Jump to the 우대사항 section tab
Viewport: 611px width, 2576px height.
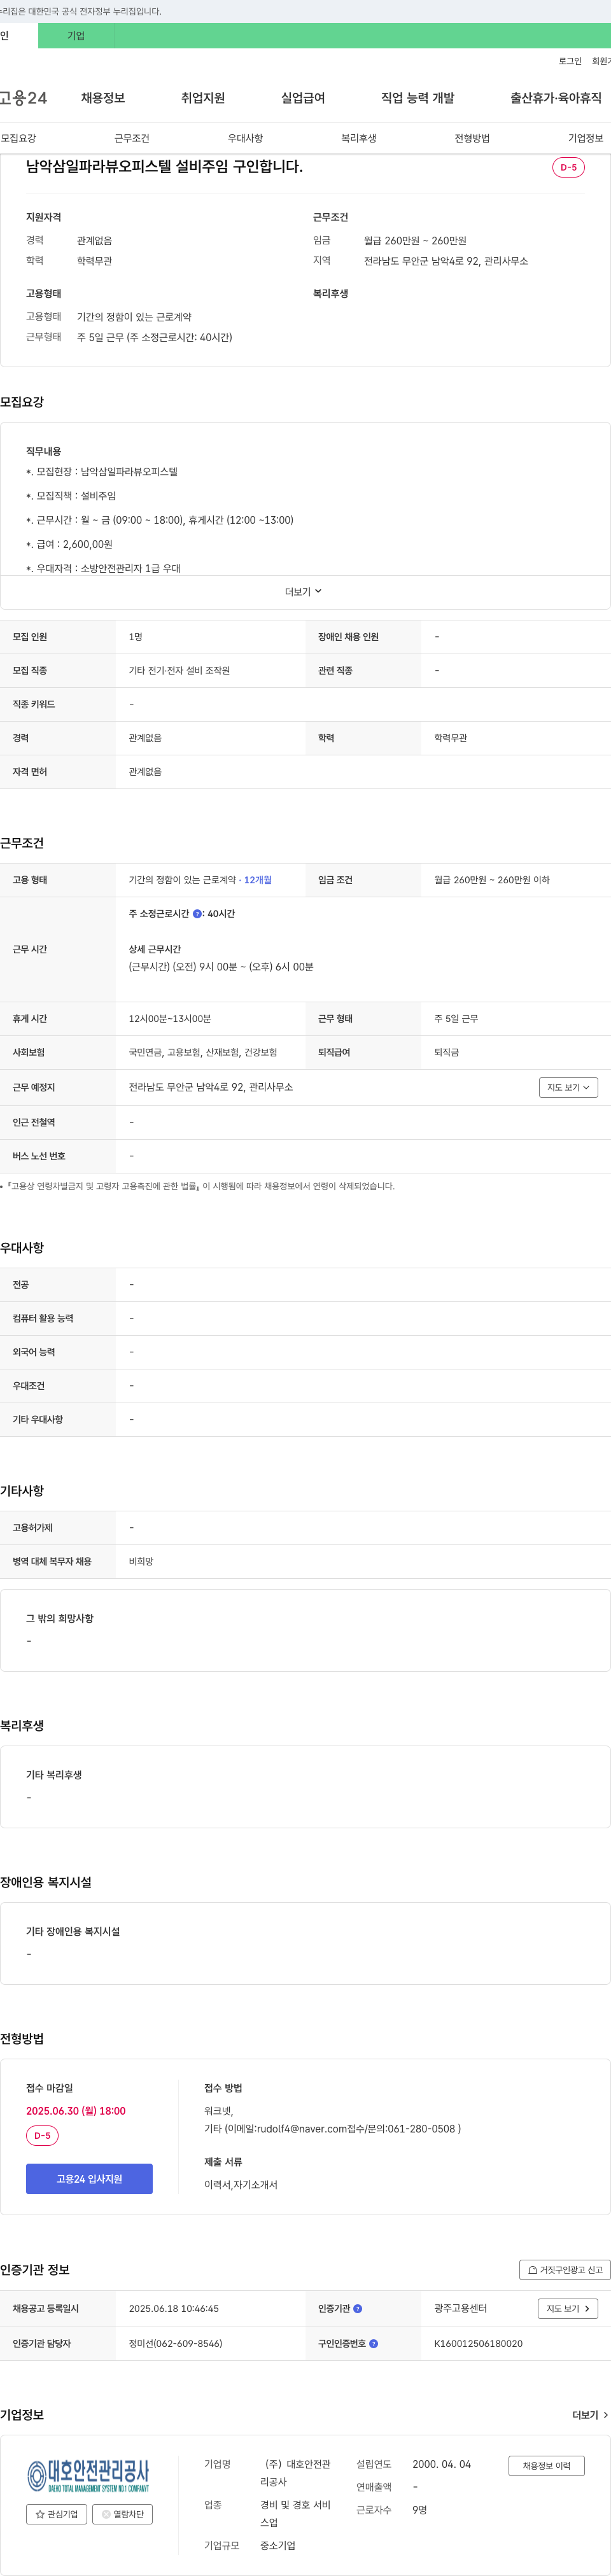click(x=245, y=138)
